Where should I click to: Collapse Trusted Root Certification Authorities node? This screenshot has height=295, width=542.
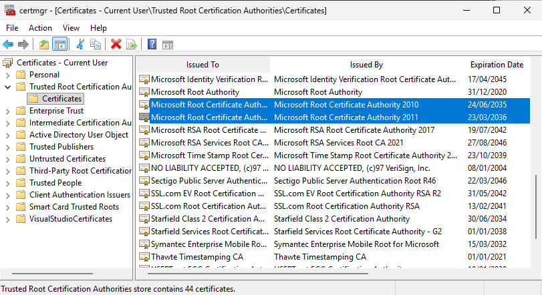pos(7,87)
